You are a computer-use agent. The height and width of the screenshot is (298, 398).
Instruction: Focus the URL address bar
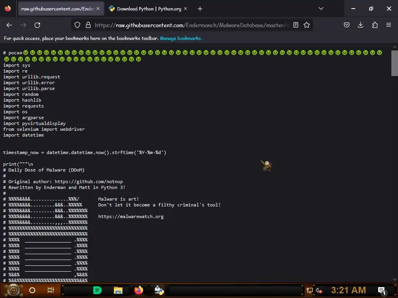point(192,25)
